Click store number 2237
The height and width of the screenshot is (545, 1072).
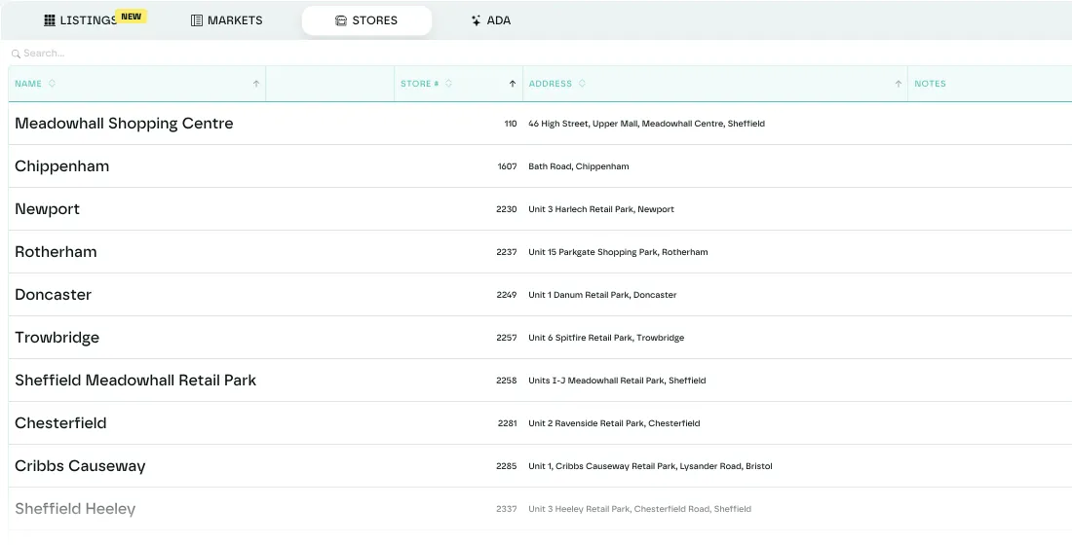pyautogui.click(x=507, y=252)
